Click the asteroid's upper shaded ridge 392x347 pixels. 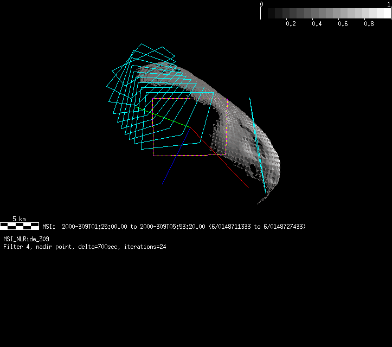click(x=184, y=73)
